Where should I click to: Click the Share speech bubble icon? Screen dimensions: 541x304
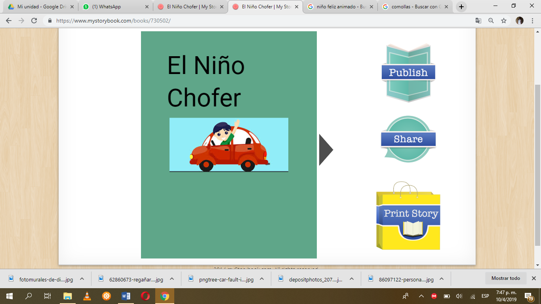[408, 139]
